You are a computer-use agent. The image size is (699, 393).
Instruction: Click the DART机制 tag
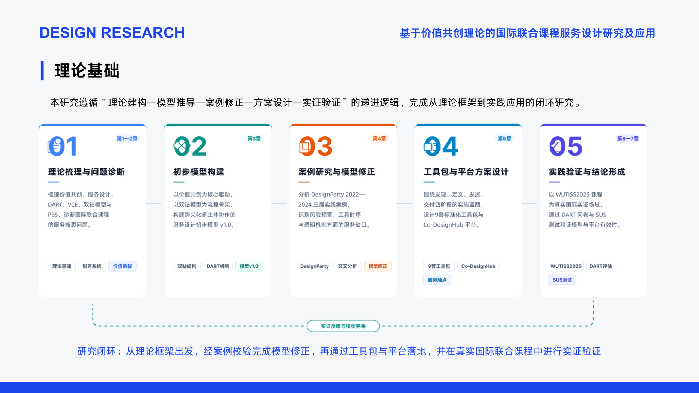(218, 266)
